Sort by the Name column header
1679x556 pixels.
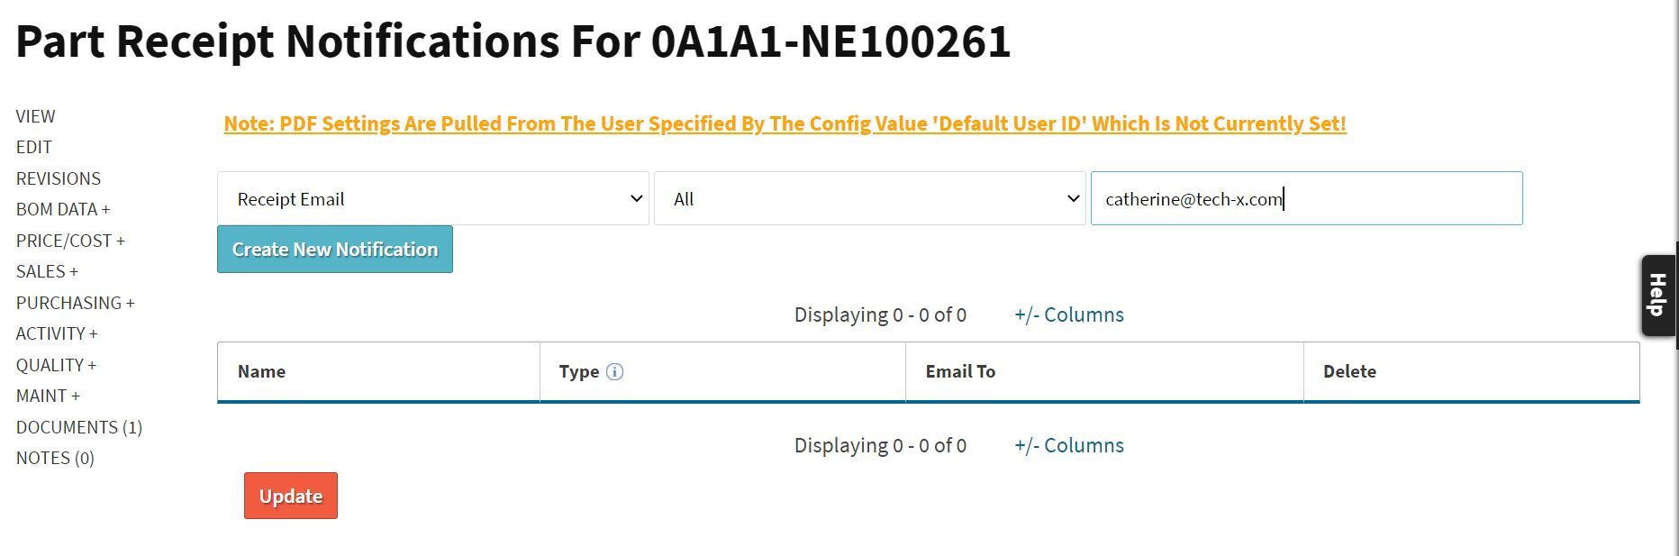tap(262, 371)
